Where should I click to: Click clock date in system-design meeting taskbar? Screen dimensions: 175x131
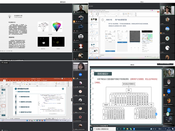click(169, 129)
